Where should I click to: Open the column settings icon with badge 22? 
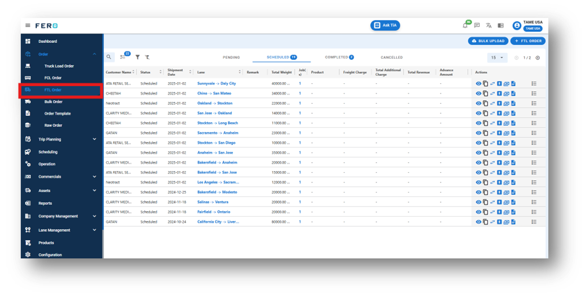(x=123, y=57)
